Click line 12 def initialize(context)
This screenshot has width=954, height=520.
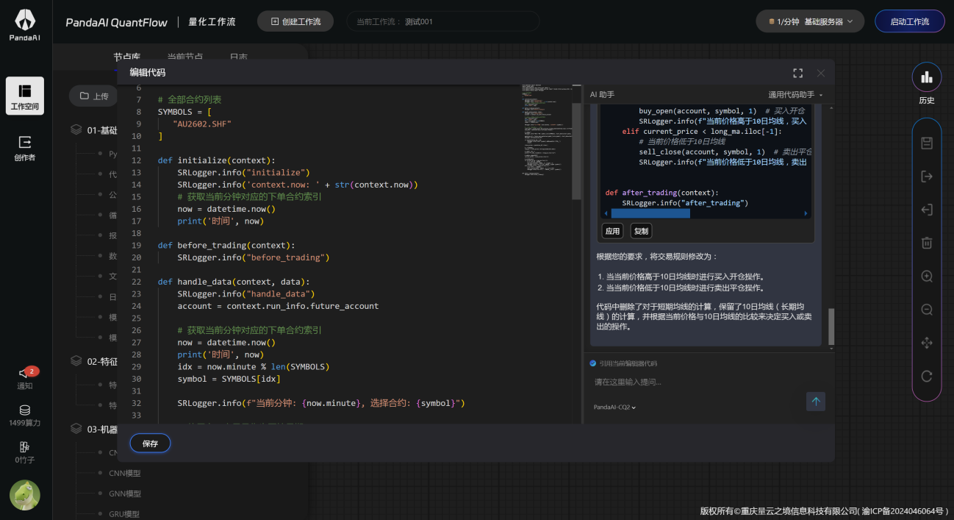tap(217, 160)
